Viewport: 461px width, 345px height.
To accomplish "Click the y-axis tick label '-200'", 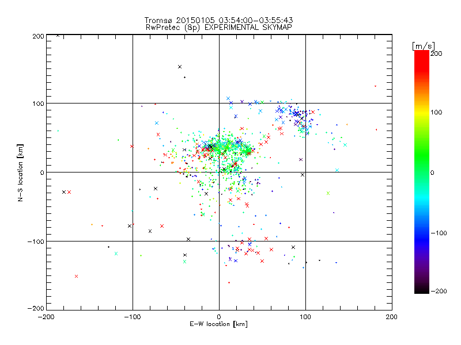I will pos(36,308).
